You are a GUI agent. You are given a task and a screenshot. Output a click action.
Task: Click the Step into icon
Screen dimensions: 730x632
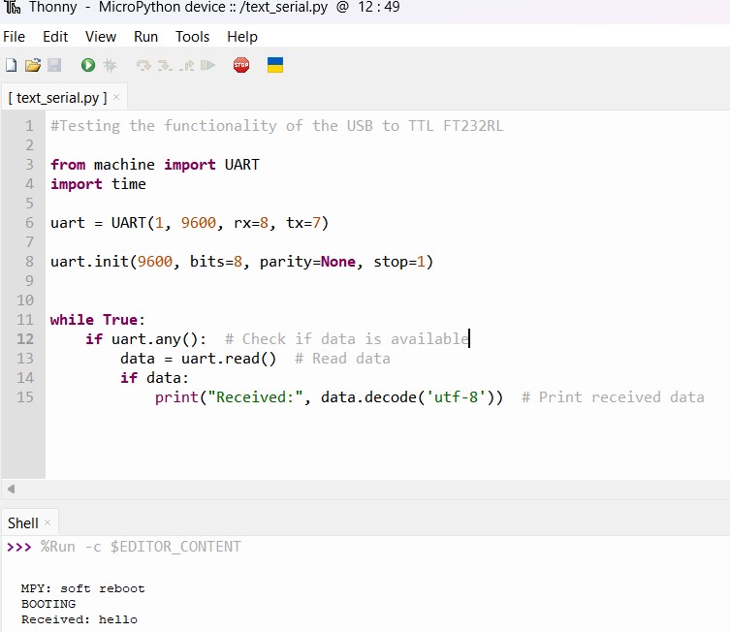click(x=165, y=65)
